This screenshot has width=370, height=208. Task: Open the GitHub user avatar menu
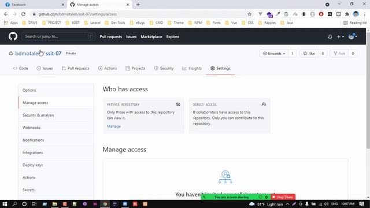353,36
